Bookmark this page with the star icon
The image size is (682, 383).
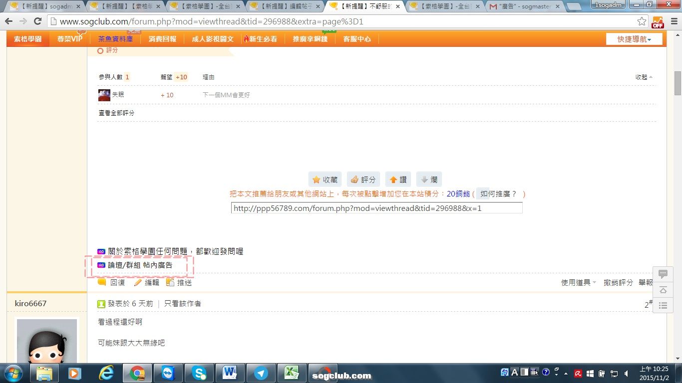click(x=642, y=21)
